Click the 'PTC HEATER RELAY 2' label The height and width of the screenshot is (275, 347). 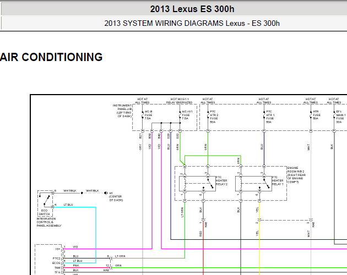pyautogui.click(x=221, y=180)
